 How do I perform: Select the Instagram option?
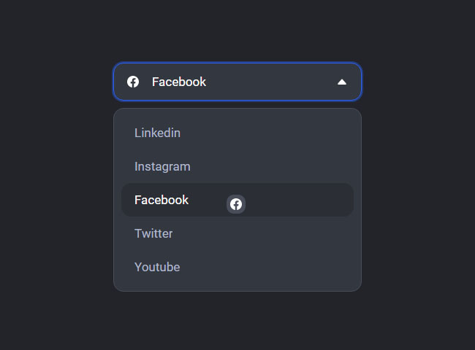tap(162, 166)
